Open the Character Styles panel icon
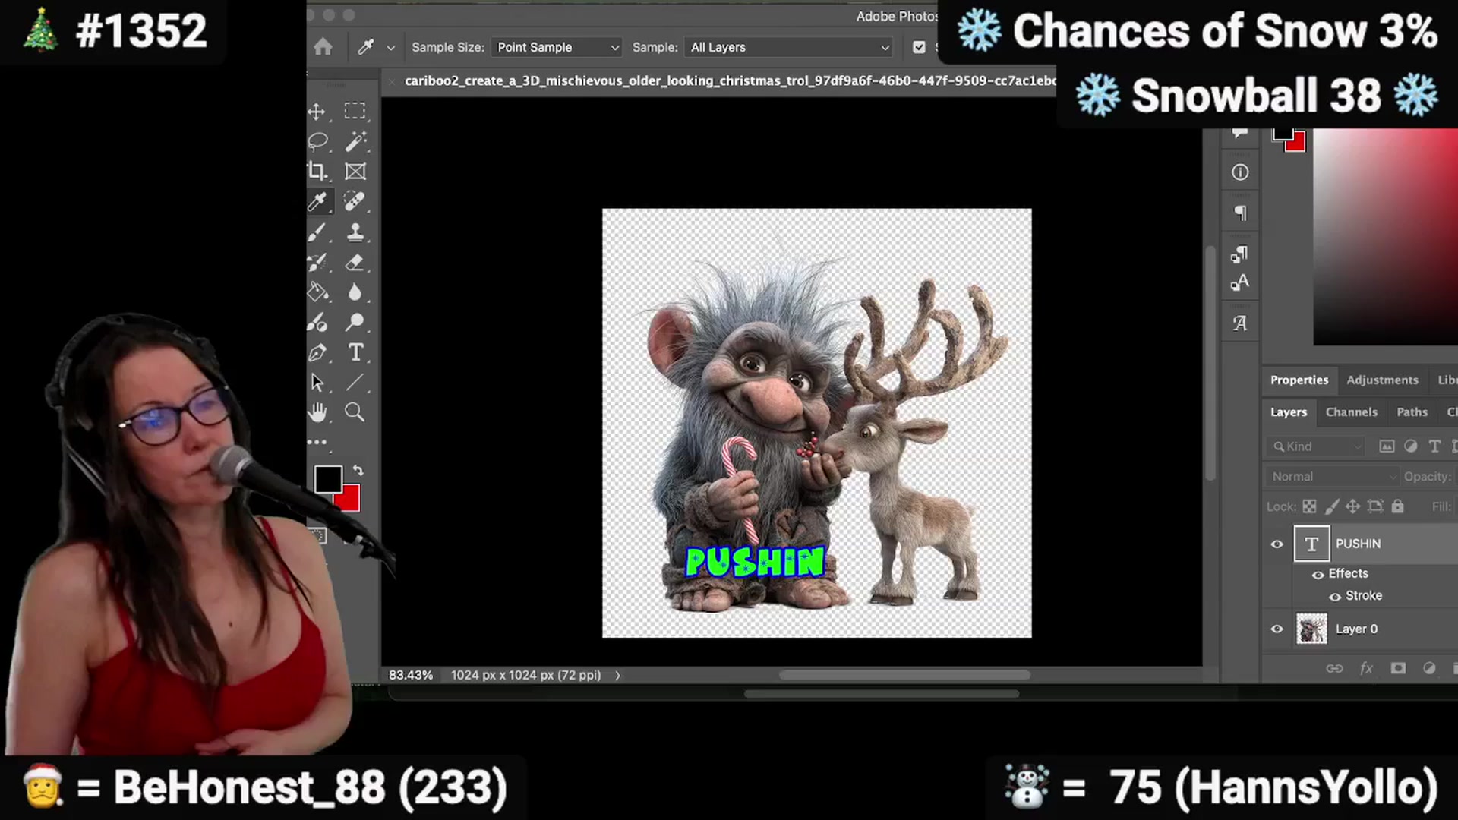Screen dimensions: 1458x820 [1240, 283]
